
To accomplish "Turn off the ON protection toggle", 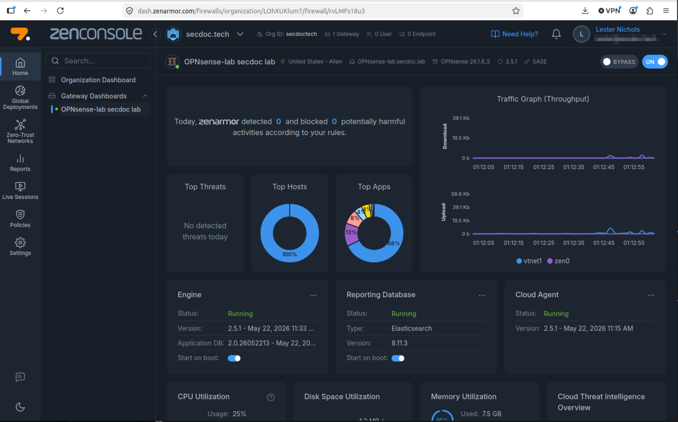I will [655, 62].
